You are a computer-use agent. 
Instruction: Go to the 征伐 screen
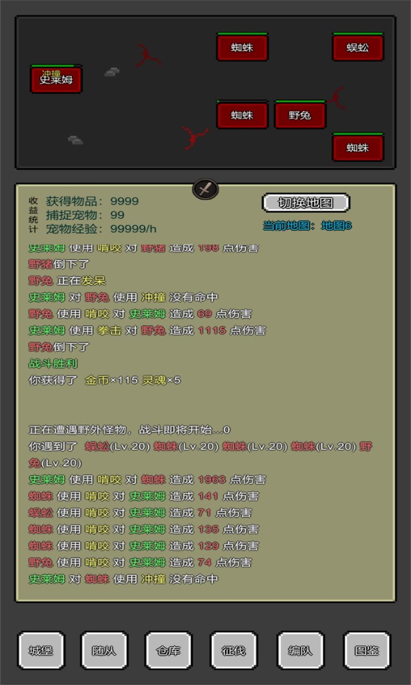[233, 650]
